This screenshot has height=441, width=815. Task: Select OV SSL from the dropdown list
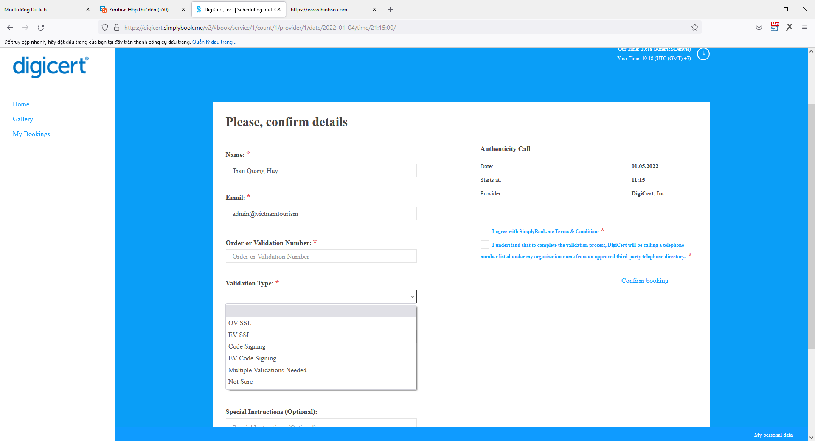tap(240, 323)
